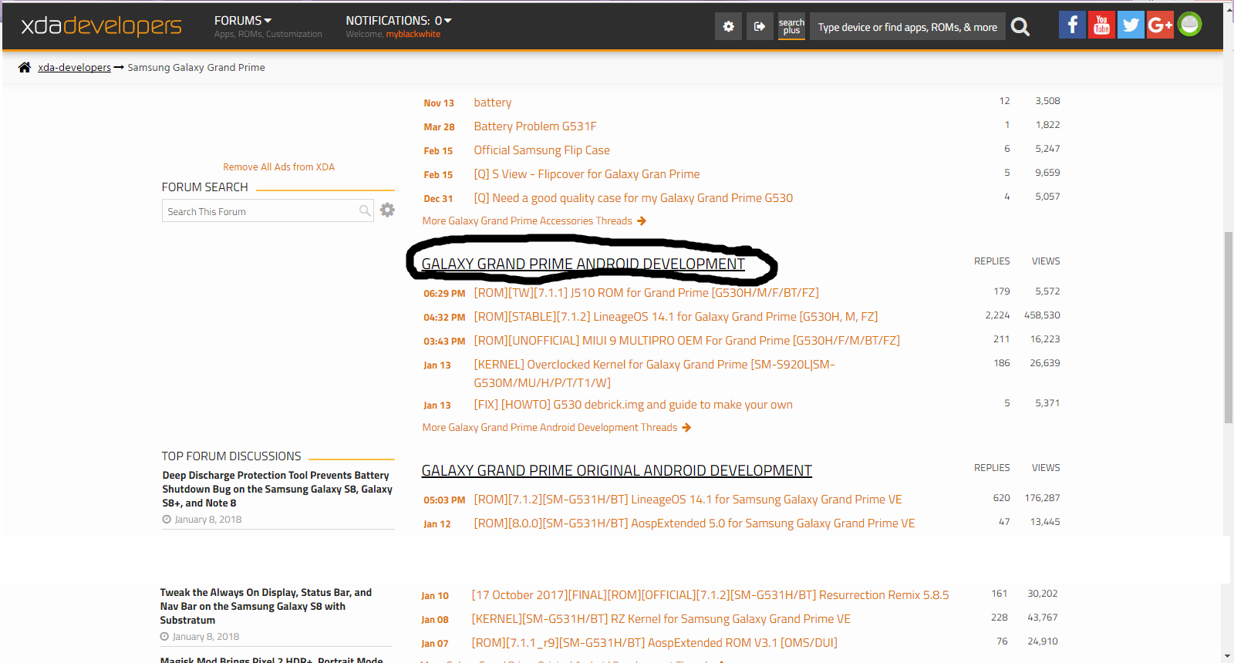
Task: Open forum search options gear
Action: click(x=387, y=210)
